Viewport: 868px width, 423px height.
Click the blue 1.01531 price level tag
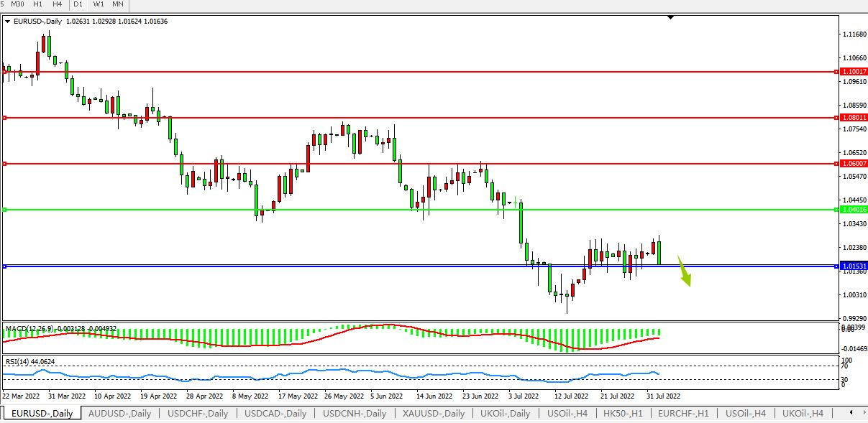[854, 266]
